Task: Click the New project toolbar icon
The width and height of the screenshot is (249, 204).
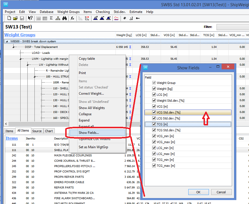Action: pos(9,18)
